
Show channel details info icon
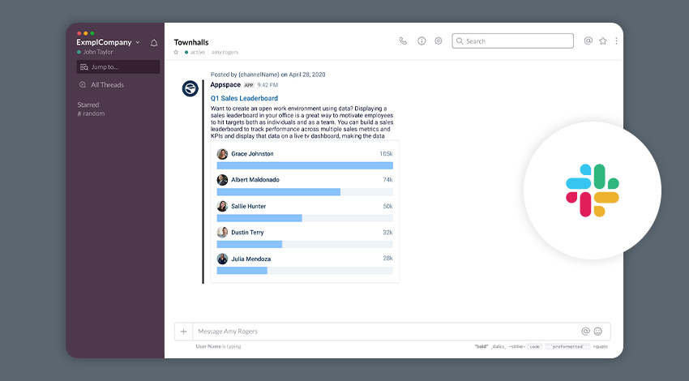[422, 41]
